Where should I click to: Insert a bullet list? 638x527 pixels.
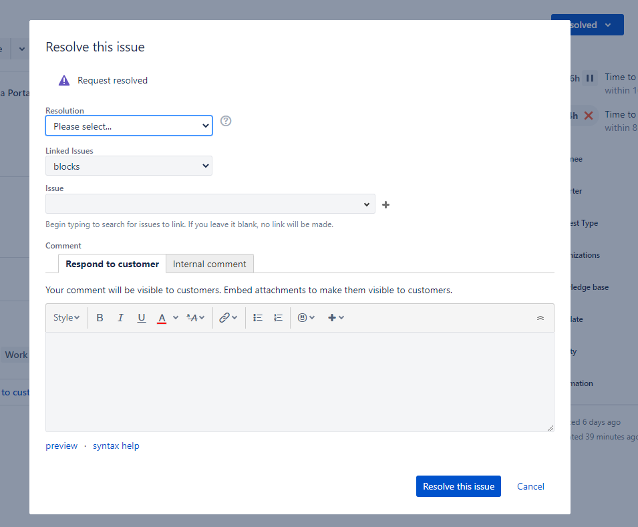(258, 318)
